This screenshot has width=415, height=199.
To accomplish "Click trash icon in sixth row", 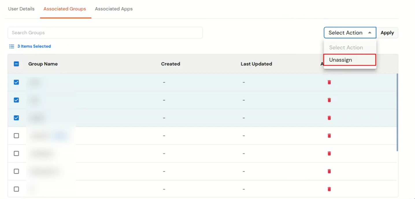I will coord(329,171).
